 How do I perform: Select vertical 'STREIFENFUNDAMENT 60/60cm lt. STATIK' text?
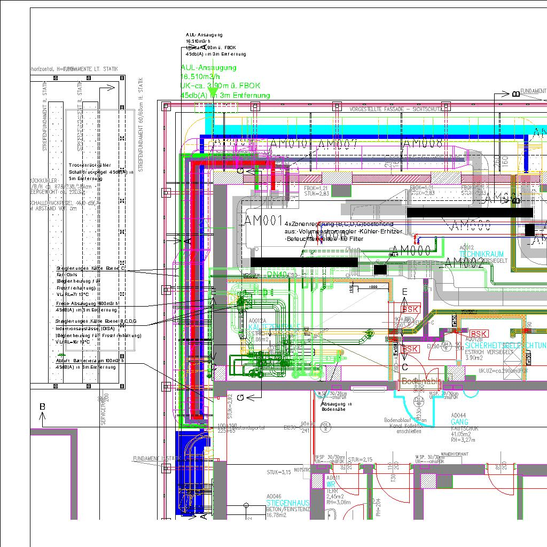(x=140, y=124)
